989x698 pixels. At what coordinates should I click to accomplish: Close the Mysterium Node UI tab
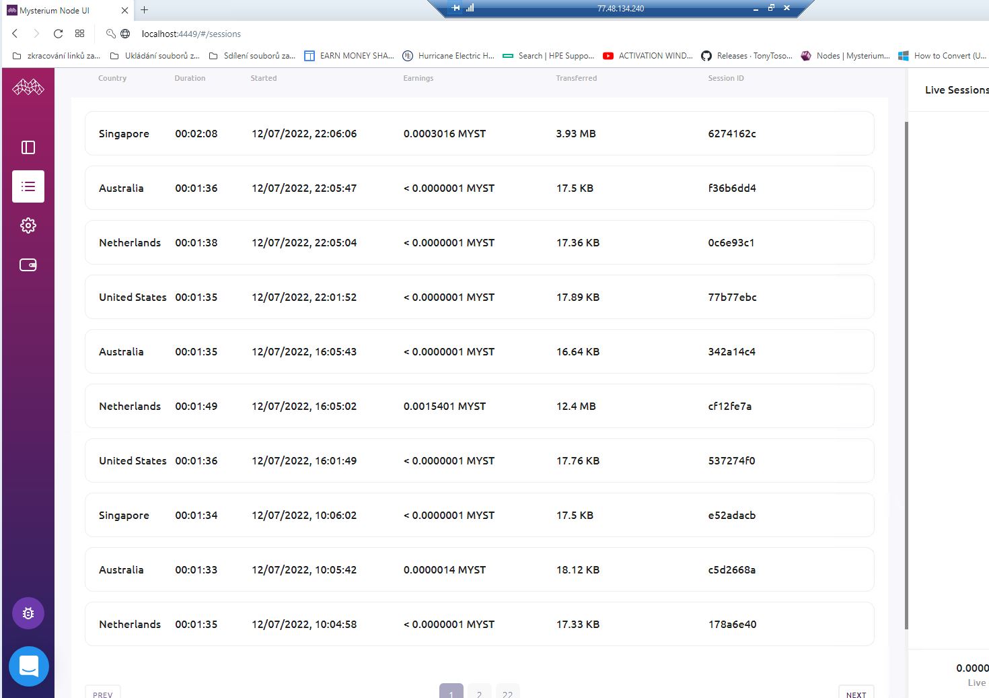[x=124, y=11]
